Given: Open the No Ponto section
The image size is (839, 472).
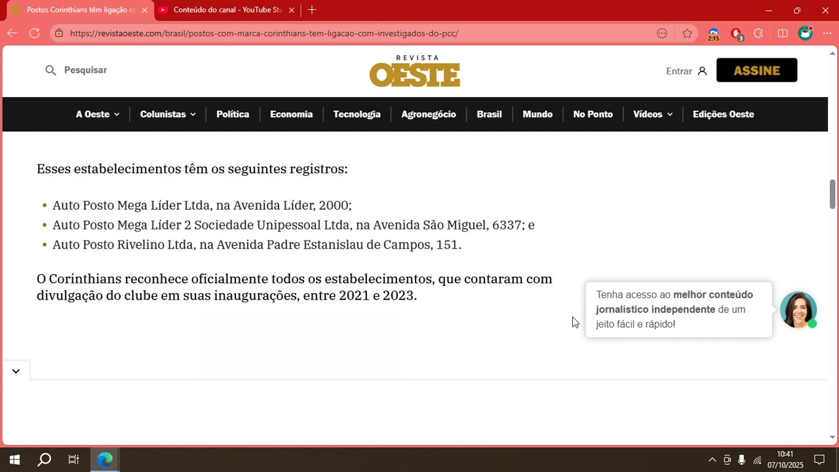Looking at the screenshot, I should click(x=593, y=114).
